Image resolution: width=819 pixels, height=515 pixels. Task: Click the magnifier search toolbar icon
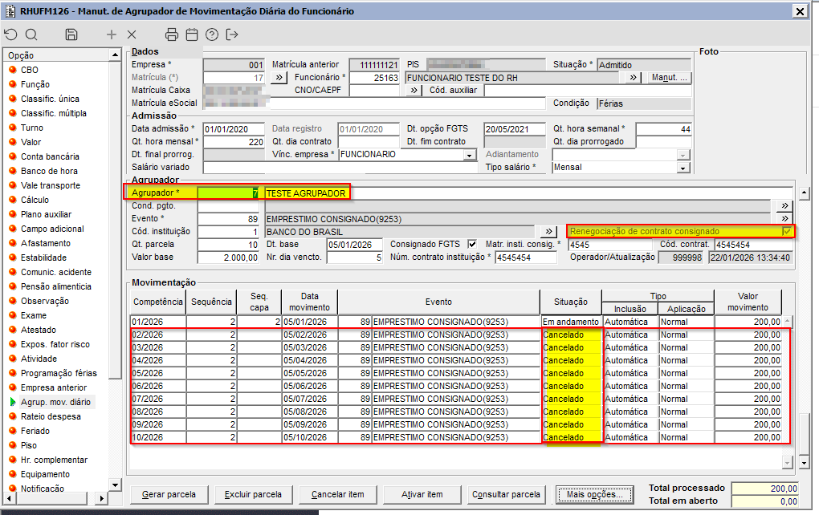(31, 34)
